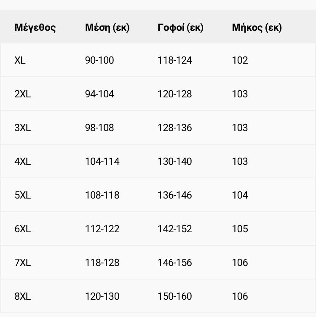This screenshot has height=317, width=316.
Task: Select the 8XL size row label
Action: coord(23,297)
